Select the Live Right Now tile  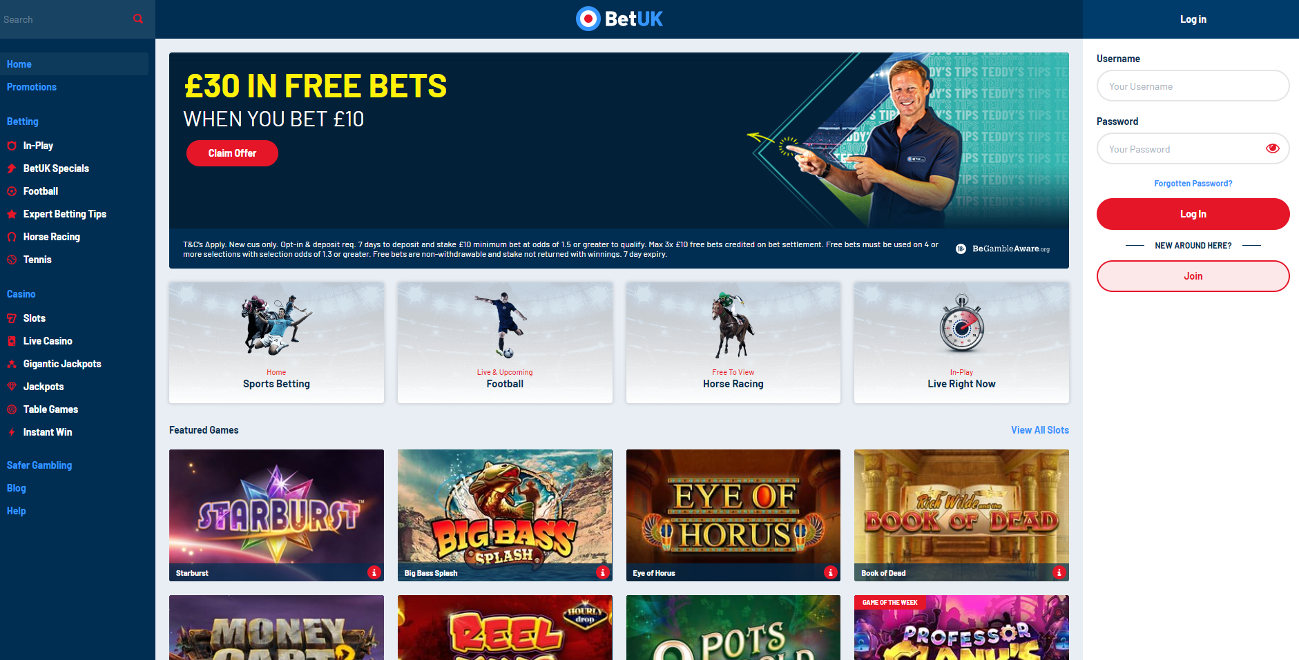[x=961, y=342]
